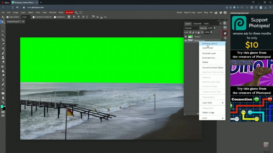The height and width of the screenshot is (153, 273).
Task: Open the Opacity 100% dropdown arrow
Action: point(214,28)
